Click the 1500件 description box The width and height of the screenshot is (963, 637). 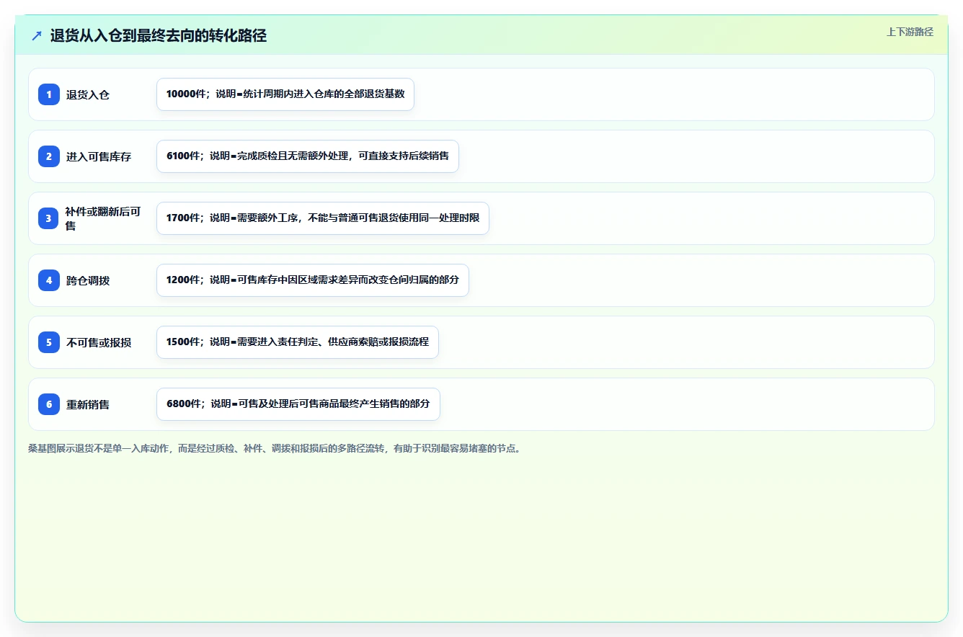298,342
